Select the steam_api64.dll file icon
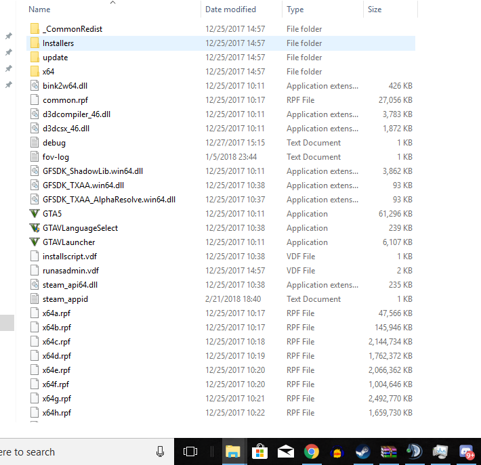481x465 pixels. (x=35, y=285)
